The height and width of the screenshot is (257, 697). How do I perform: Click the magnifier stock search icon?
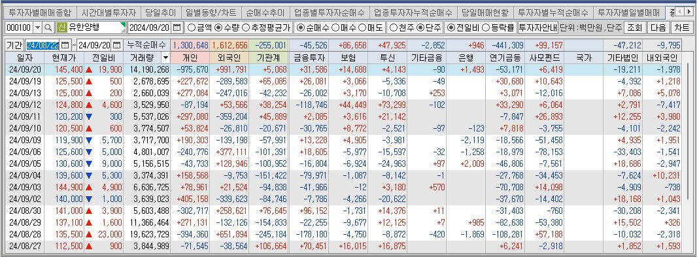(48, 27)
